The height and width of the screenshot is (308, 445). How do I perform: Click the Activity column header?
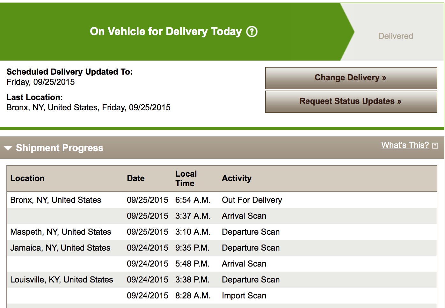click(x=237, y=178)
